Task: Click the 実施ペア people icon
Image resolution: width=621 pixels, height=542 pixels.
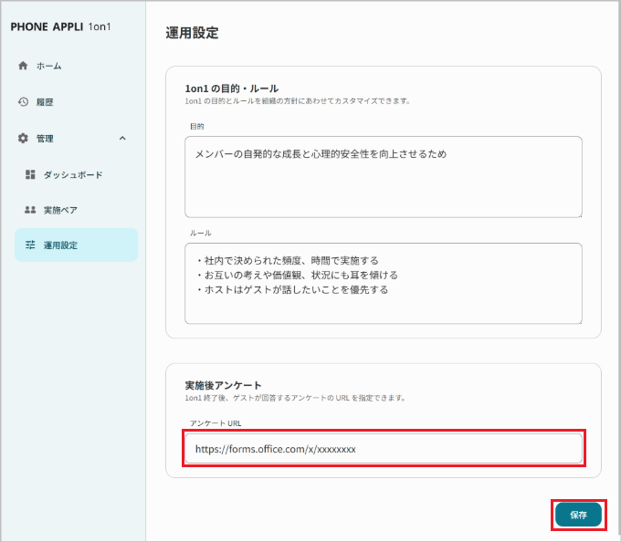Action: [30, 210]
